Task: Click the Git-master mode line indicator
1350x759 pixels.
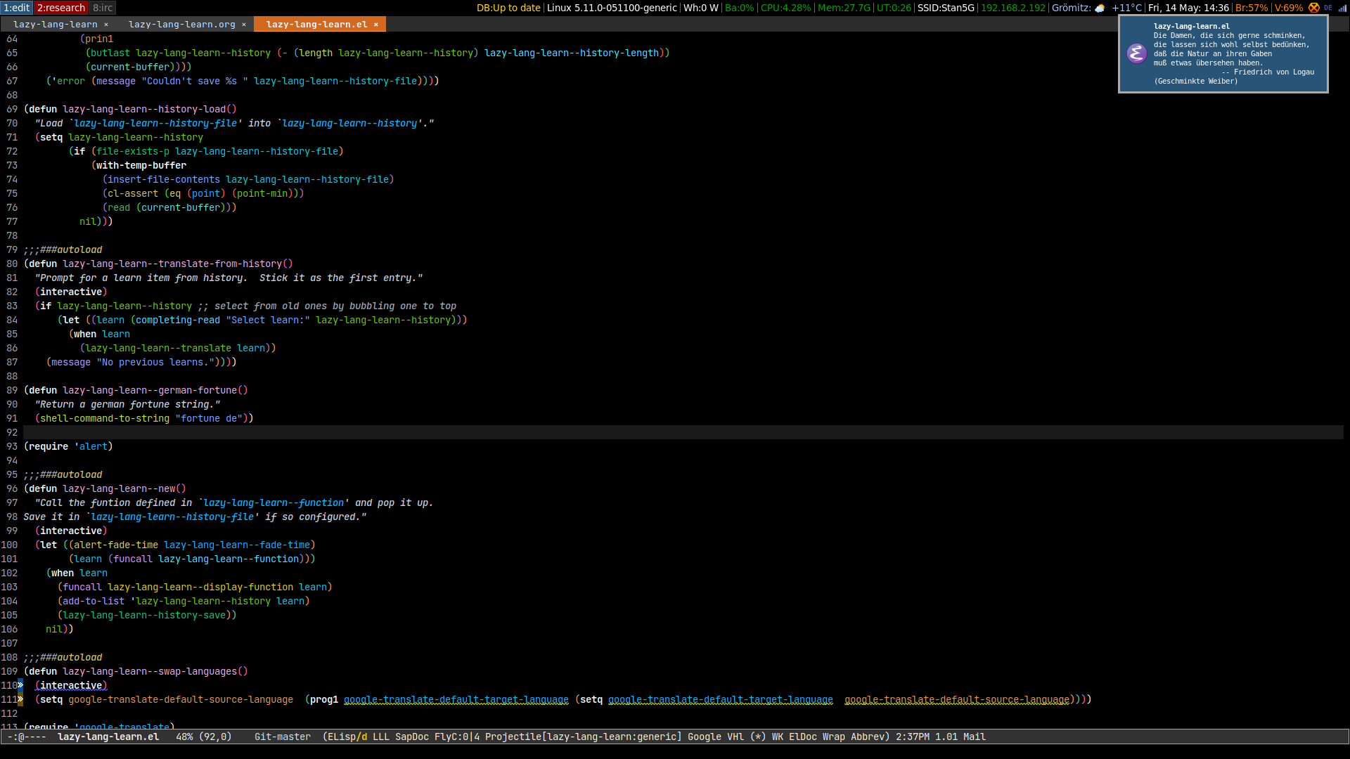Action: 282,737
